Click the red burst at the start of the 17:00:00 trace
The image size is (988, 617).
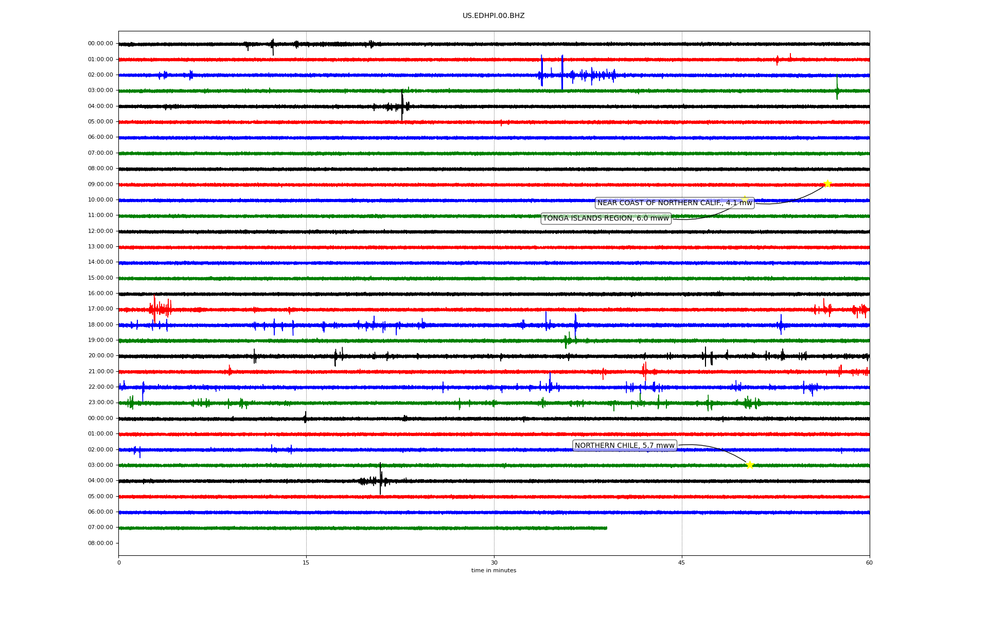coord(160,308)
